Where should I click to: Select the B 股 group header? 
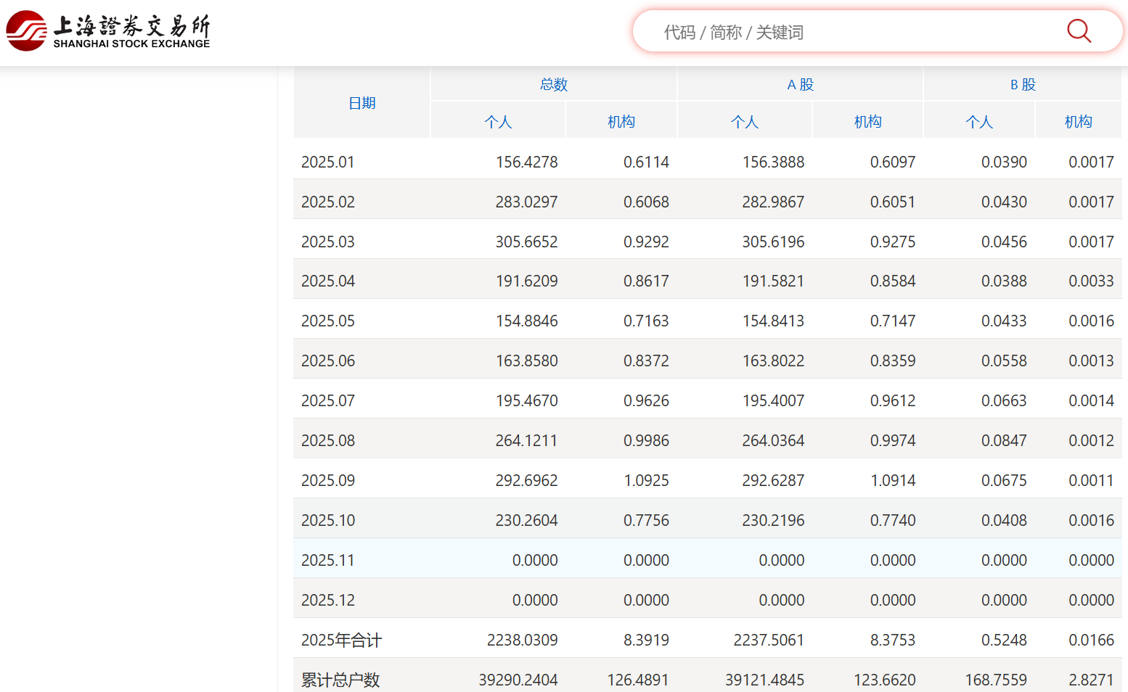(x=1022, y=84)
